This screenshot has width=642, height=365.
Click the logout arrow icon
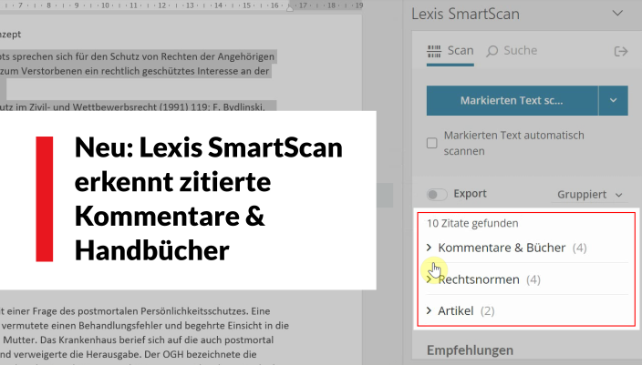coord(621,52)
